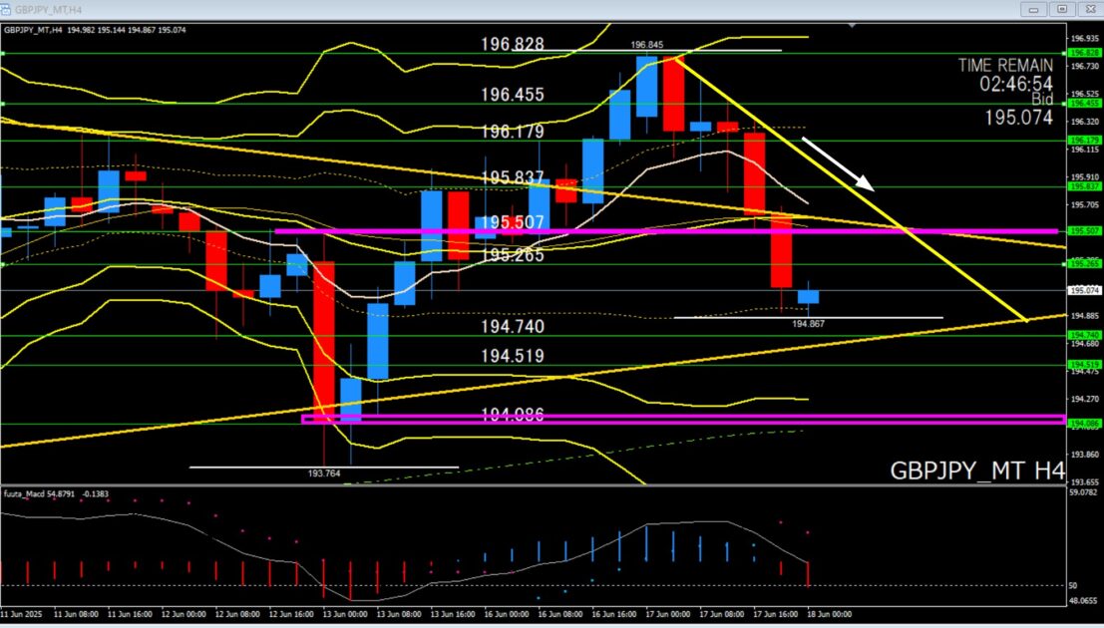Viewport: 1104px width, 628px height.
Task: Select the lower magenta line near 194.086
Action: (683, 419)
